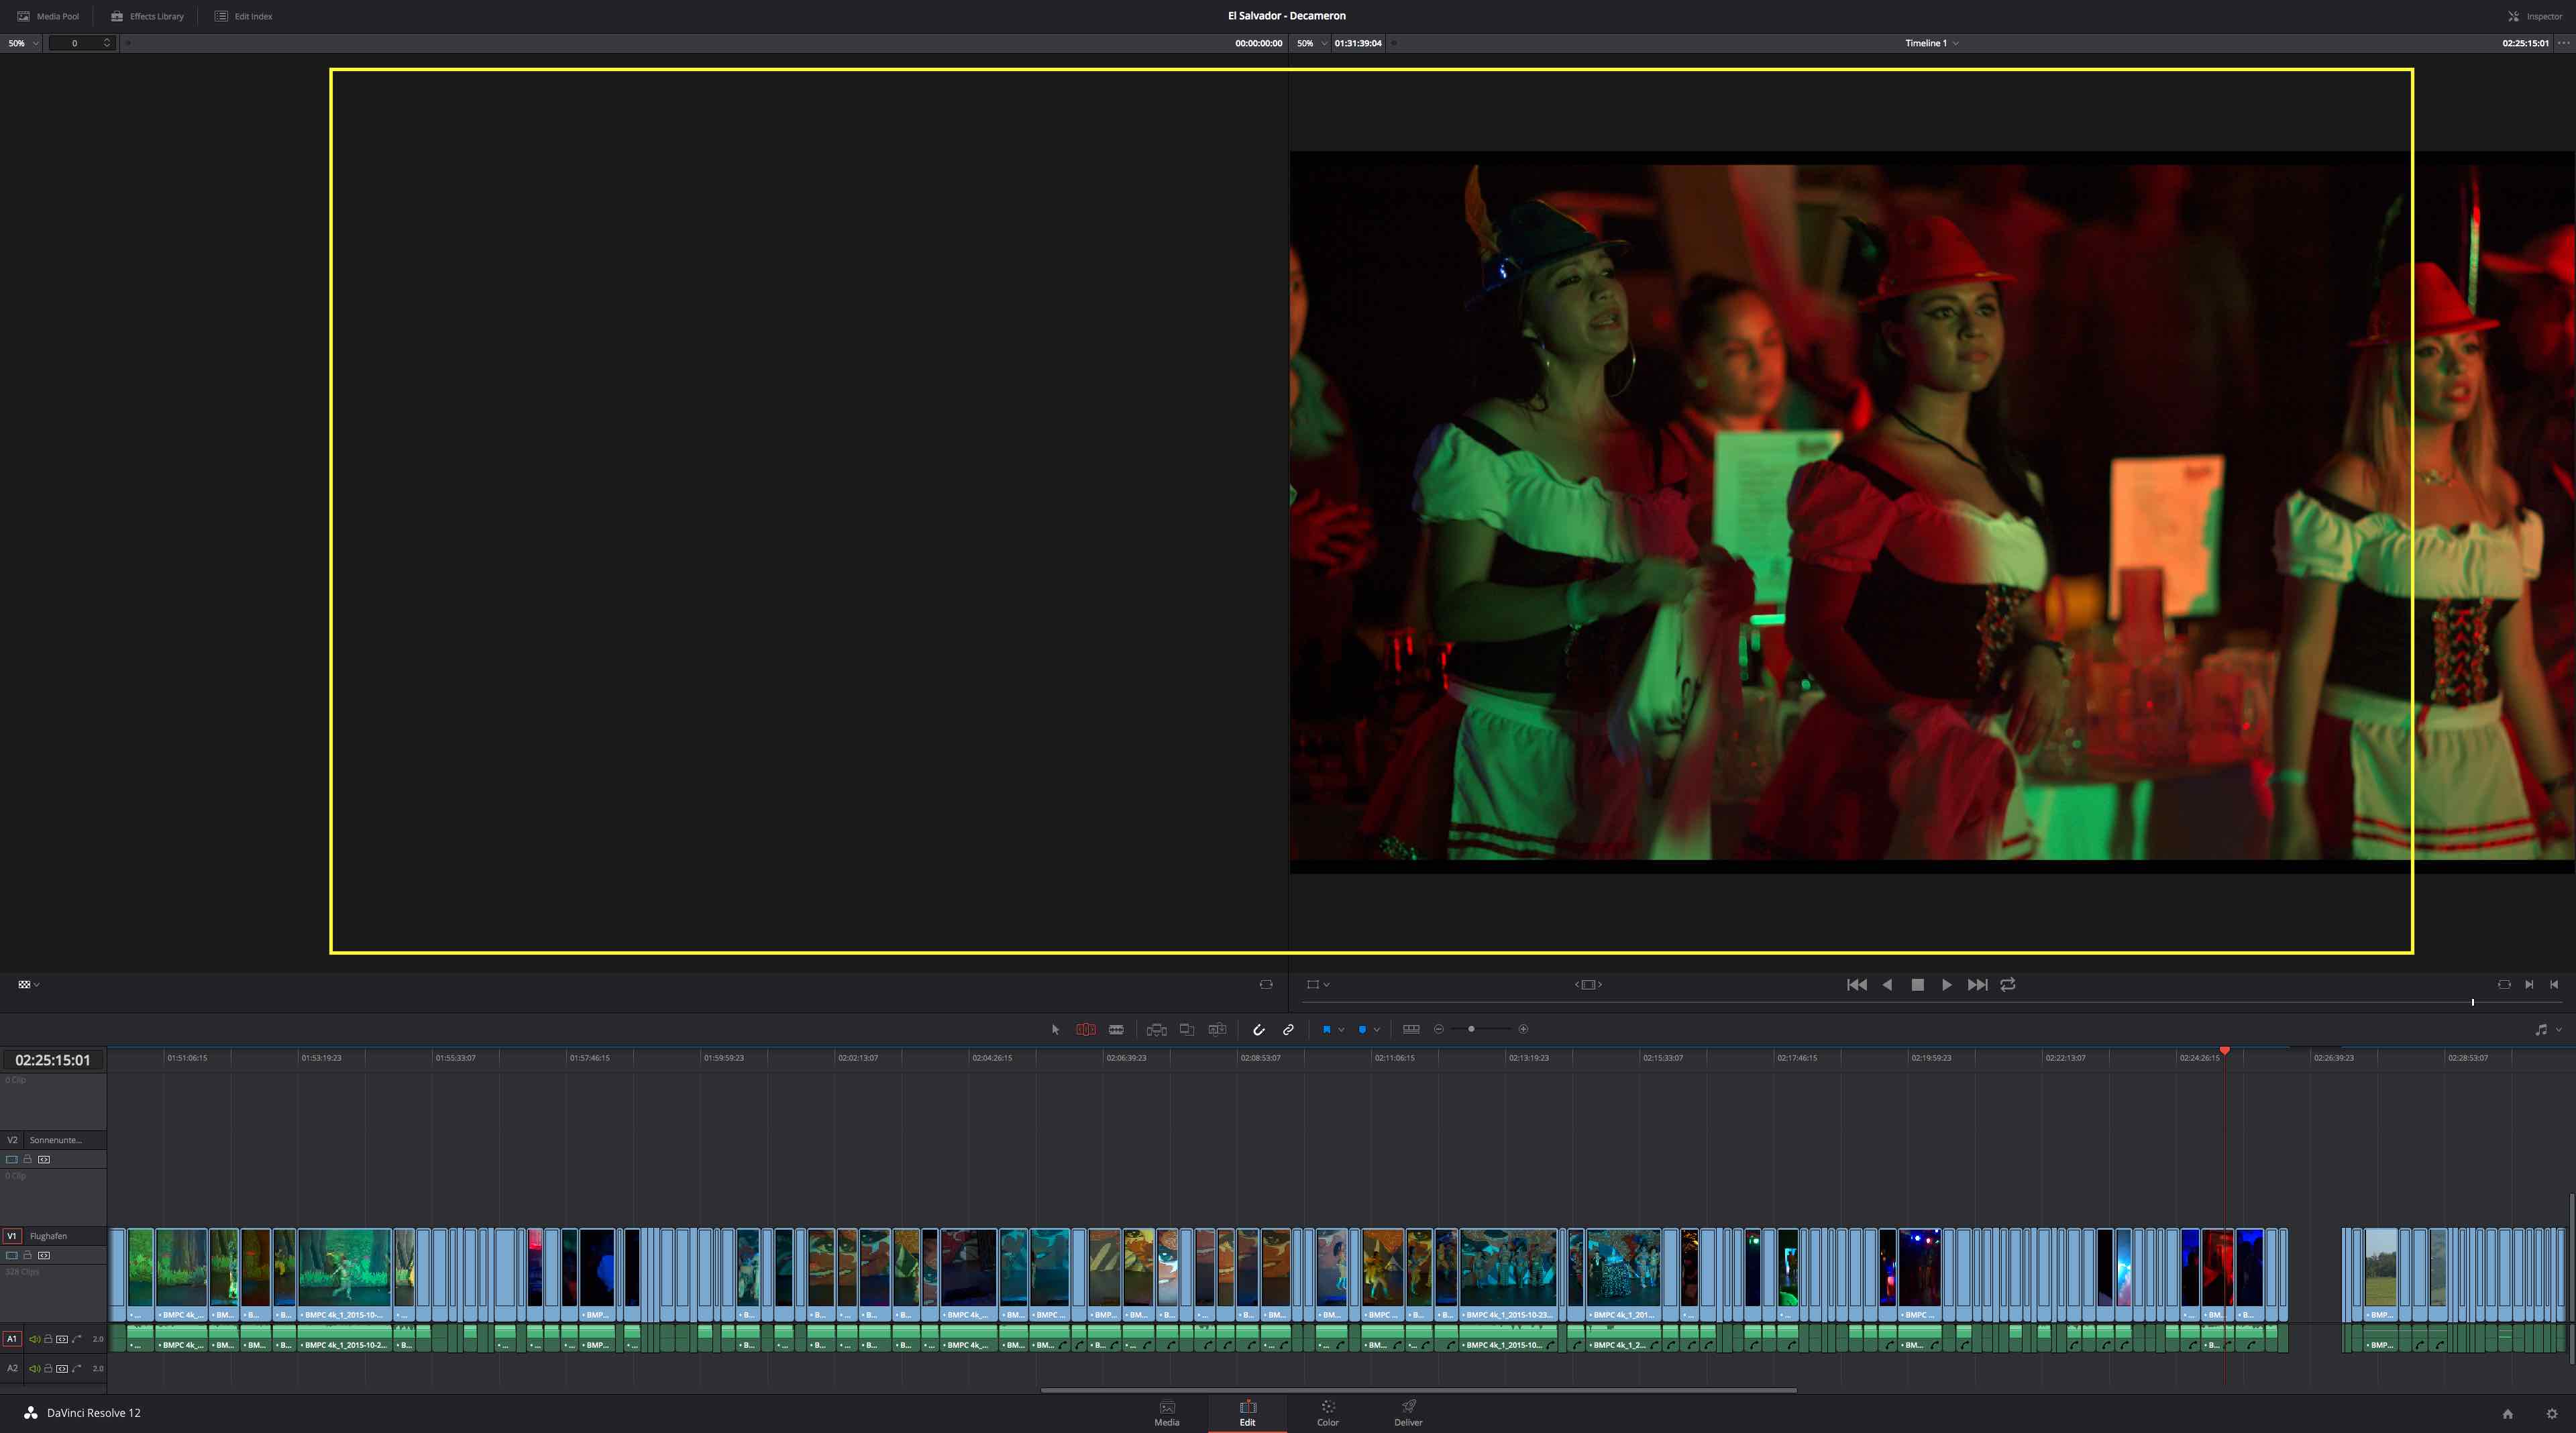Viewport: 2576px width, 1433px height.
Task: Select the Blade razor edit tool
Action: point(1116,1029)
